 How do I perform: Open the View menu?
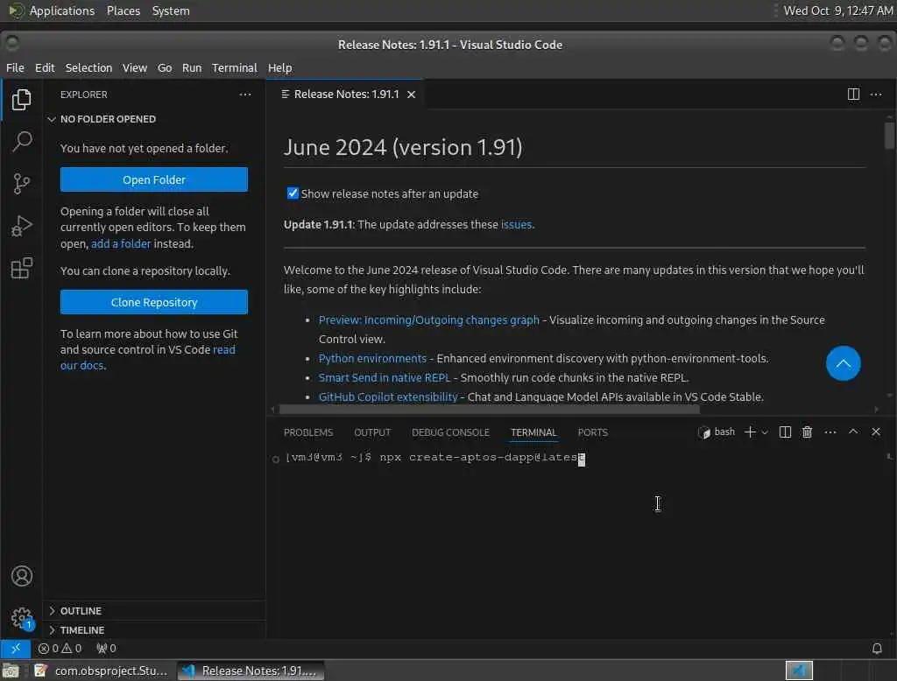(x=134, y=68)
